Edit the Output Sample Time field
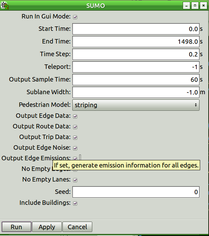This screenshot has height=236, width=209. pos(136,80)
